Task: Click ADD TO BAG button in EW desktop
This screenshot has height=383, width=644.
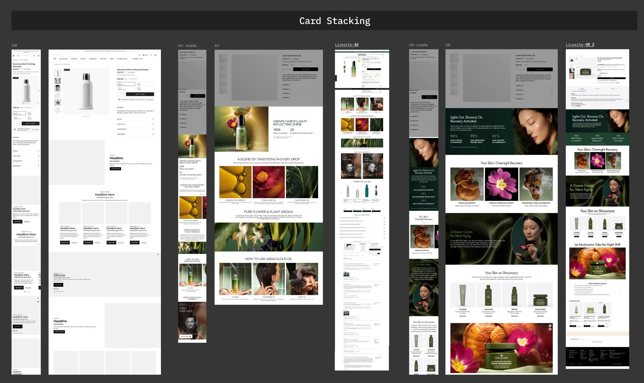Action: tap(140, 94)
